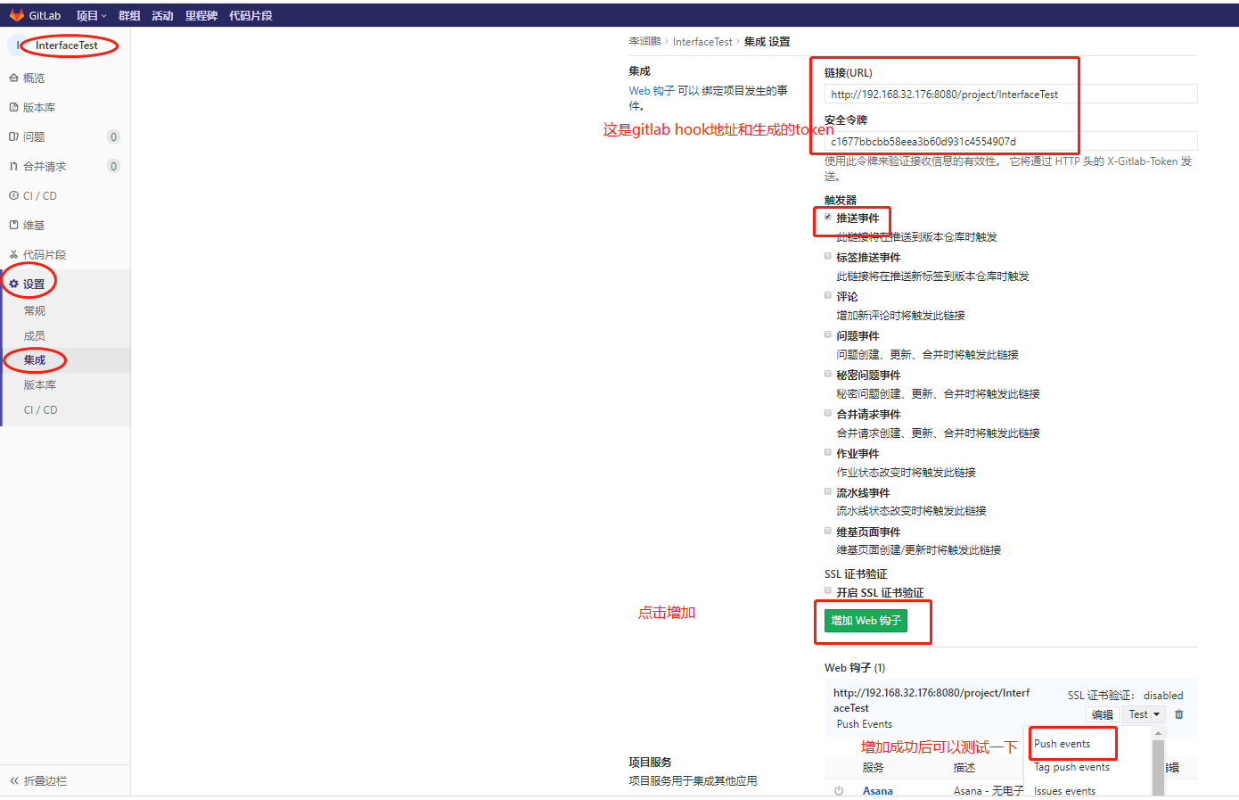Toggle the 推送事件 checkbox
1239x800 pixels.
click(x=828, y=217)
